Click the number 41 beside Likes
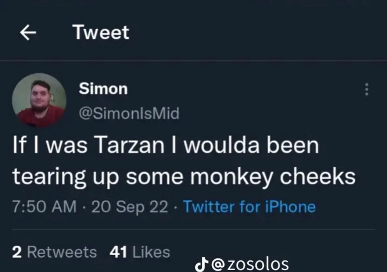The width and height of the screenshot is (387, 272). 118,252
